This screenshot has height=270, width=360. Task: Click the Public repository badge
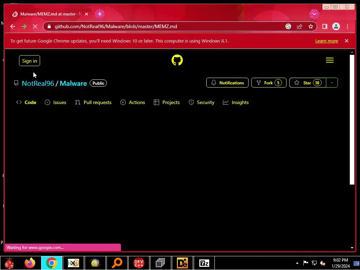pos(98,83)
